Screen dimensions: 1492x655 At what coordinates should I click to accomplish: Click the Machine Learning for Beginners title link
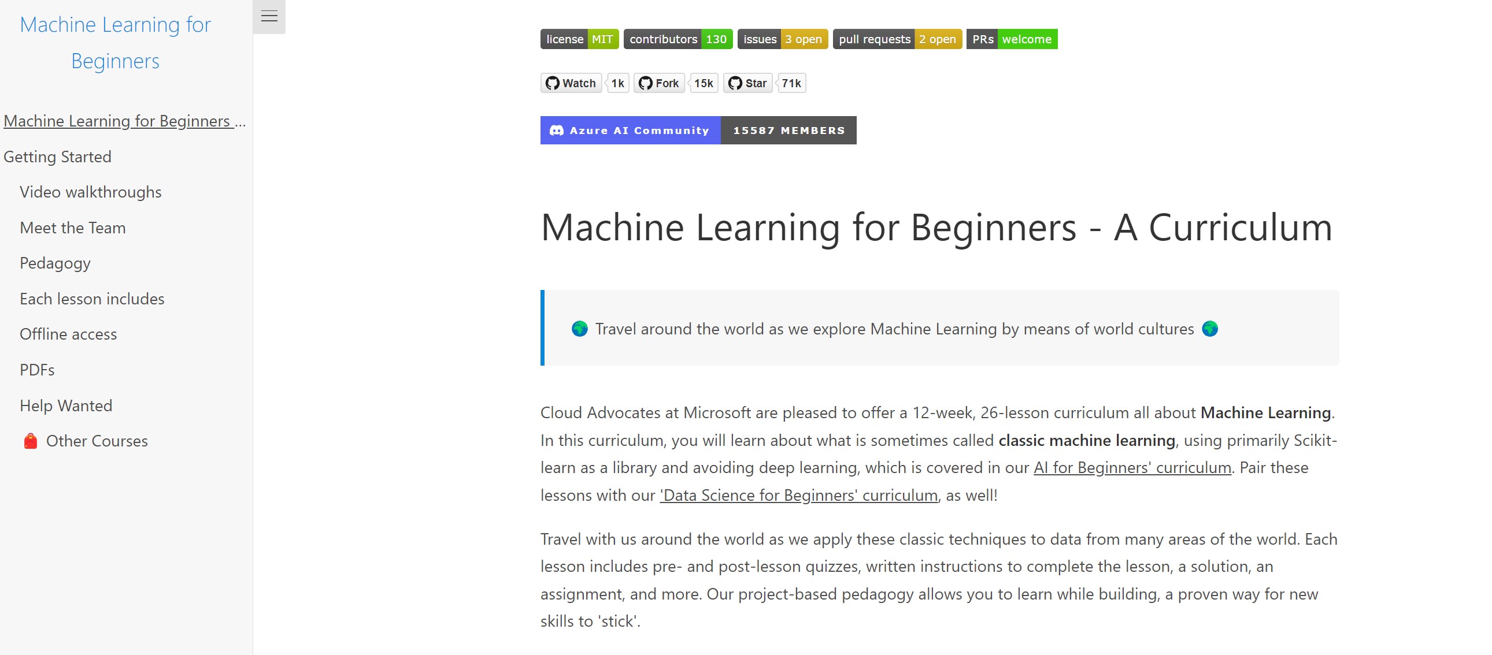(115, 42)
